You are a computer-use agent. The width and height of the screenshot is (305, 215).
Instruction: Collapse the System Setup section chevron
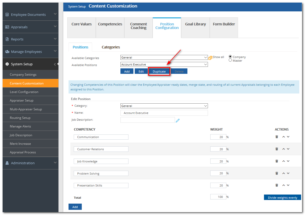(x=55, y=64)
